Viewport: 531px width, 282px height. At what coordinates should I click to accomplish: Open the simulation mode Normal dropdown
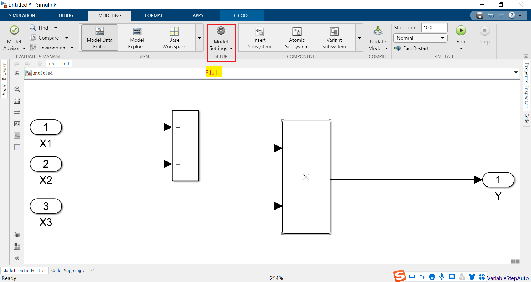[x=420, y=38]
